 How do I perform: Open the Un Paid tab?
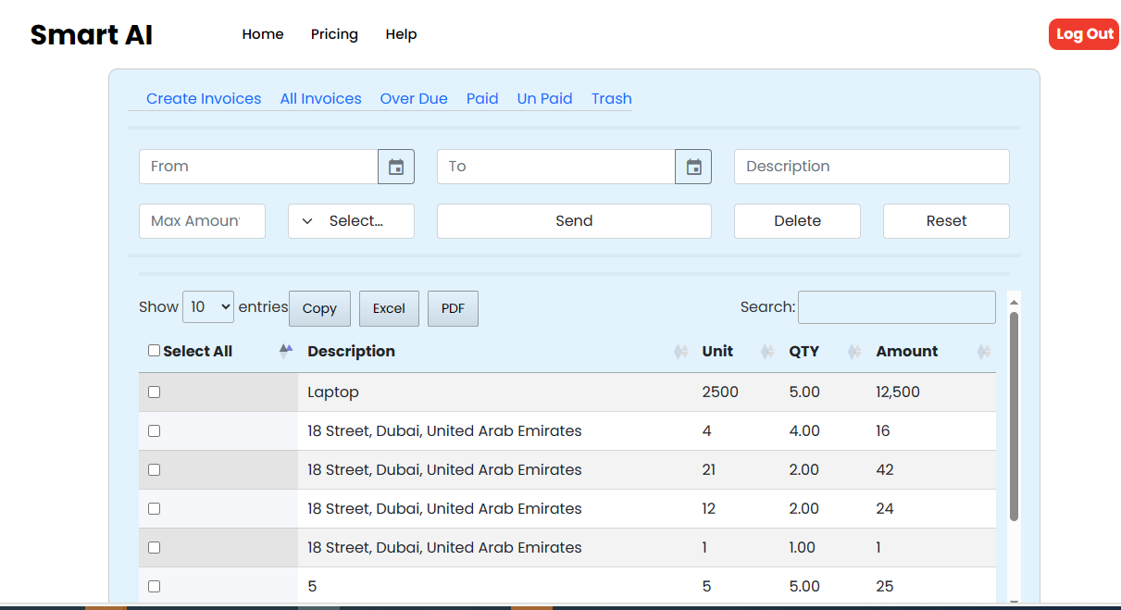click(x=545, y=98)
